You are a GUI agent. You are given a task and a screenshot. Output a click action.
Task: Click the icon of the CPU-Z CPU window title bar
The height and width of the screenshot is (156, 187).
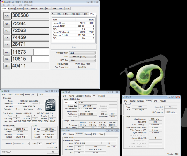[2, 91]
